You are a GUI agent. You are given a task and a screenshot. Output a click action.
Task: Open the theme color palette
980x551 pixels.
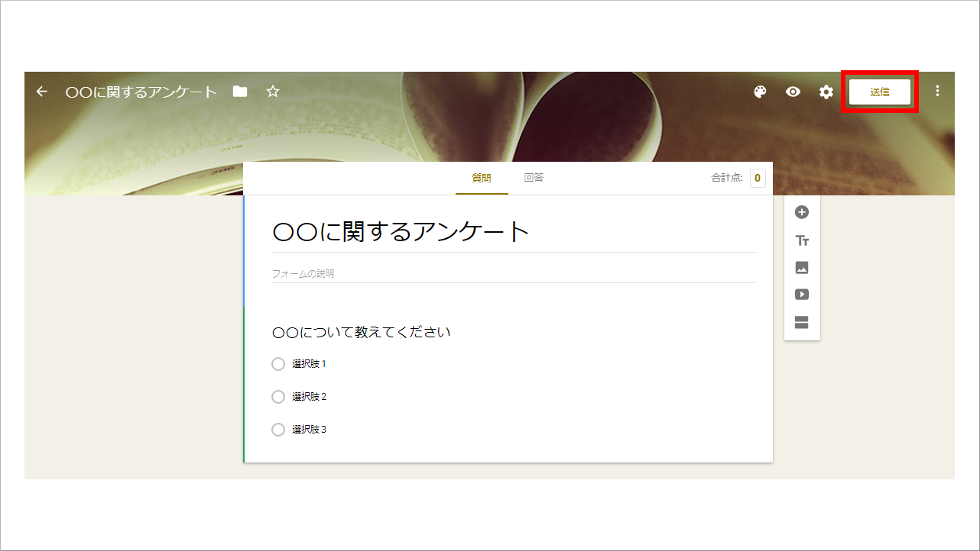click(x=760, y=92)
